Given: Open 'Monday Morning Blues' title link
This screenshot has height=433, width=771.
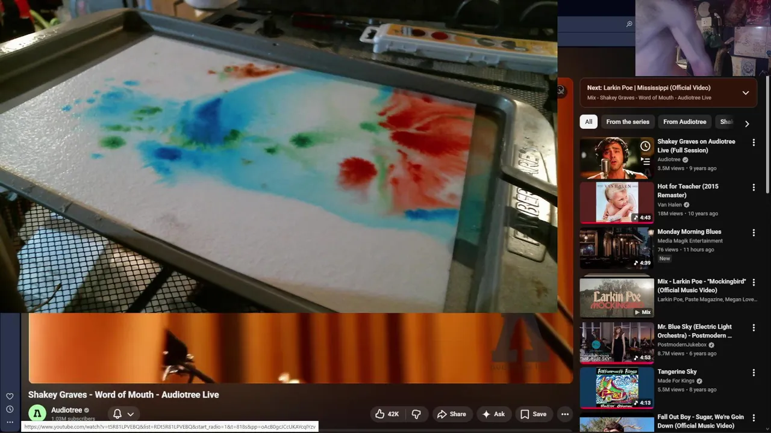Looking at the screenshot, I should tap(689, 232).
